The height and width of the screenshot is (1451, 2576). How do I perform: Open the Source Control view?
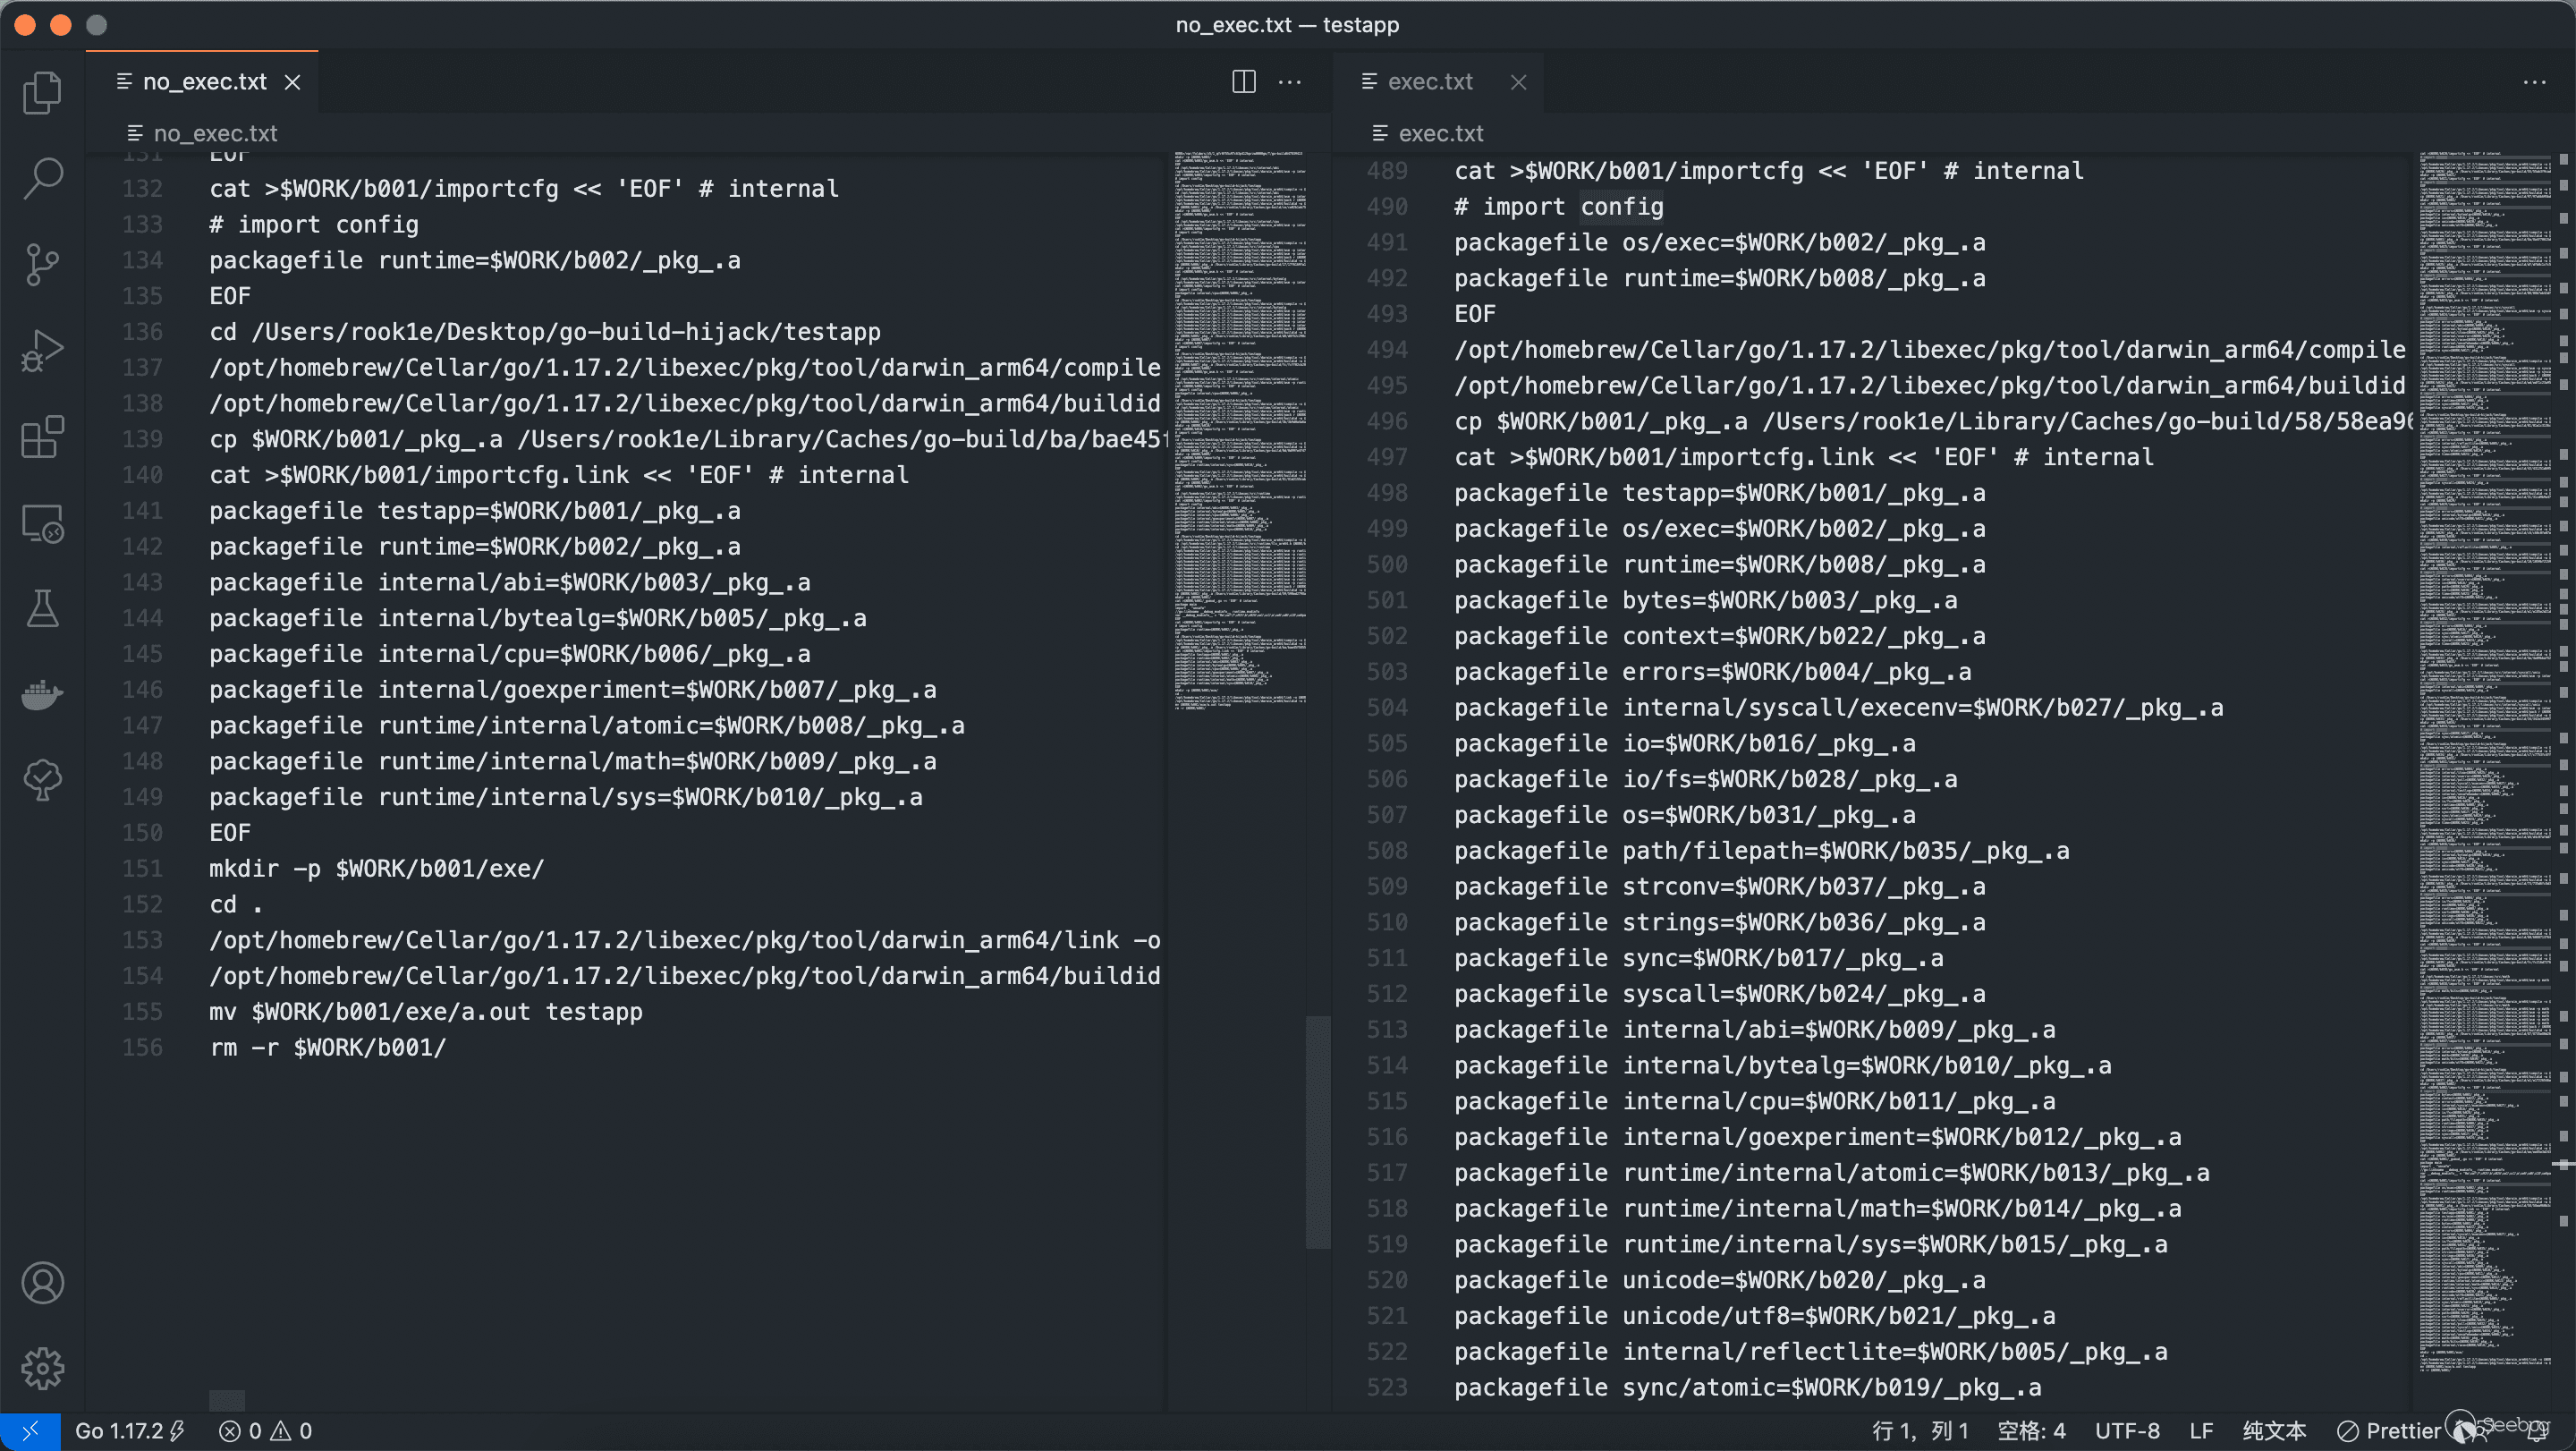(x=42, y=264)
